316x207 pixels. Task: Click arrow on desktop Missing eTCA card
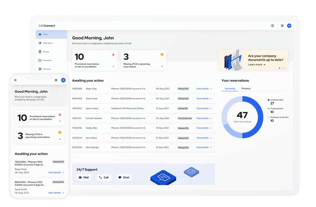[x=162, y=66]
